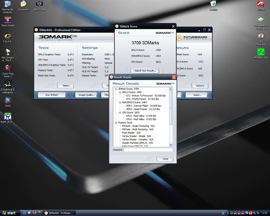Click the 3709 3DMarks score text
This screenshot has width=270, height=216.
145,43
